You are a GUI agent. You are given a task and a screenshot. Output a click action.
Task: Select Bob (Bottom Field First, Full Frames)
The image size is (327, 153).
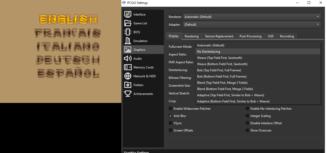click(x=258, y=76)
